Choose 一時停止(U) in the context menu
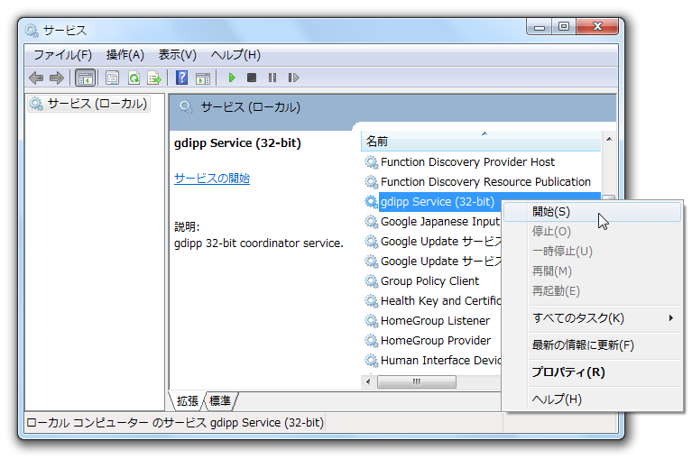Viewport: 692px width, 459px height. click(x=592, y=252)
